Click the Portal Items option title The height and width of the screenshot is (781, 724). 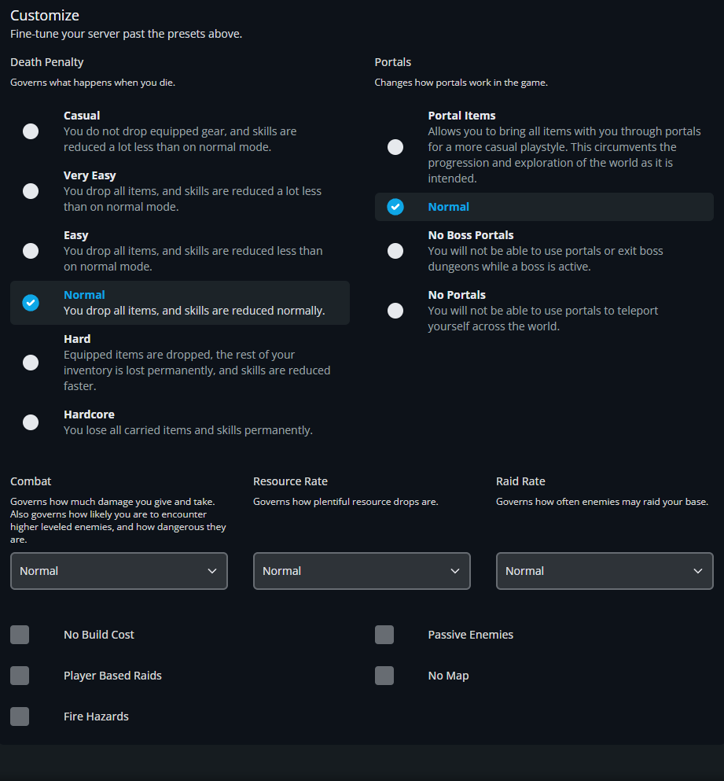(x=461, y=116)
